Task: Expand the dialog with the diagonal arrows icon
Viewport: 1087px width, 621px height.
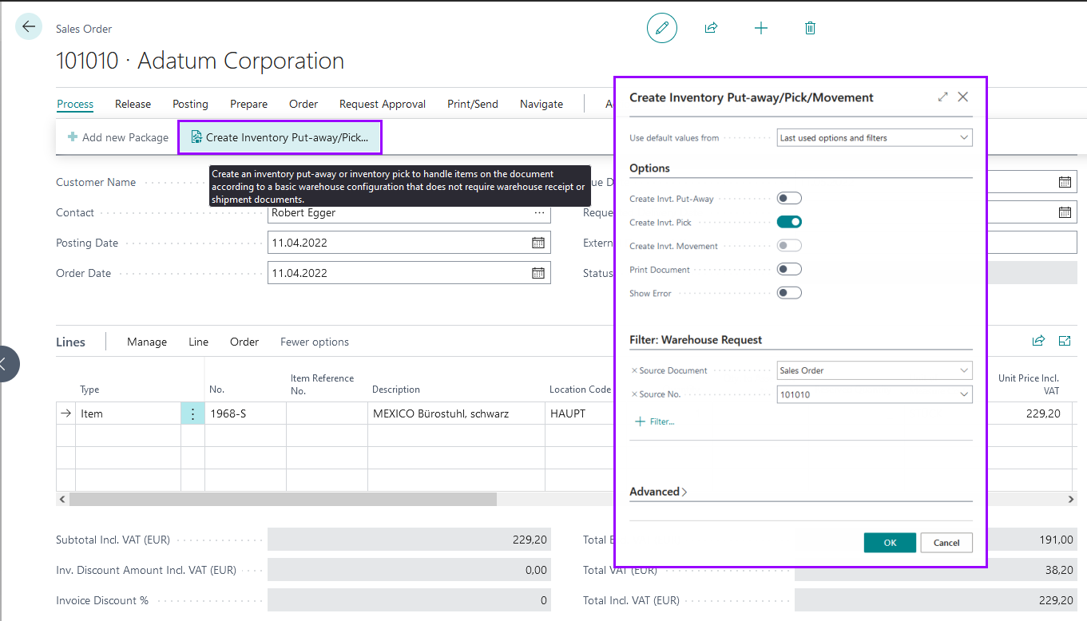Action: pos(943,97)
